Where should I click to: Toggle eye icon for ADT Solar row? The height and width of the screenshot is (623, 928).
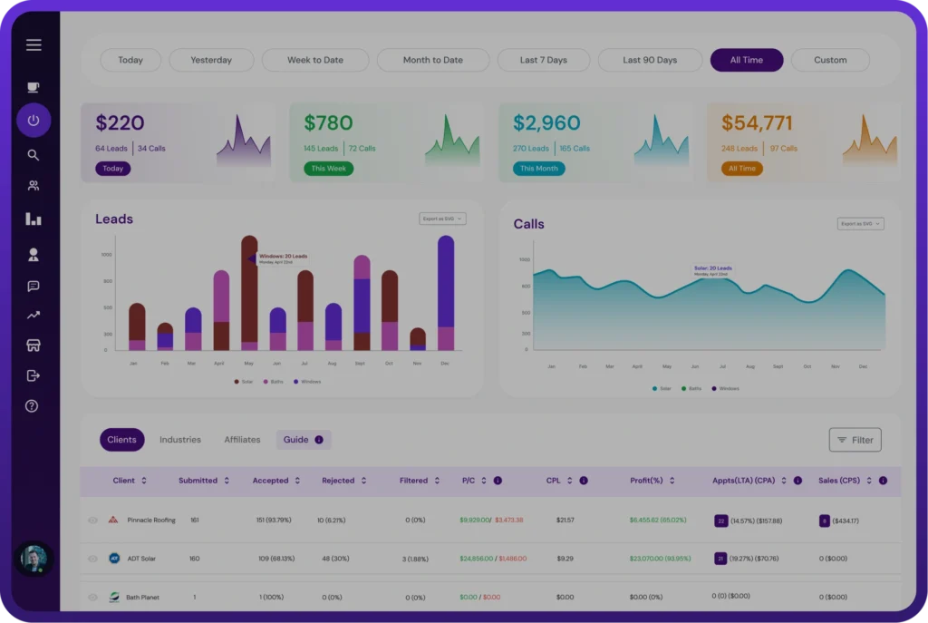93,559
